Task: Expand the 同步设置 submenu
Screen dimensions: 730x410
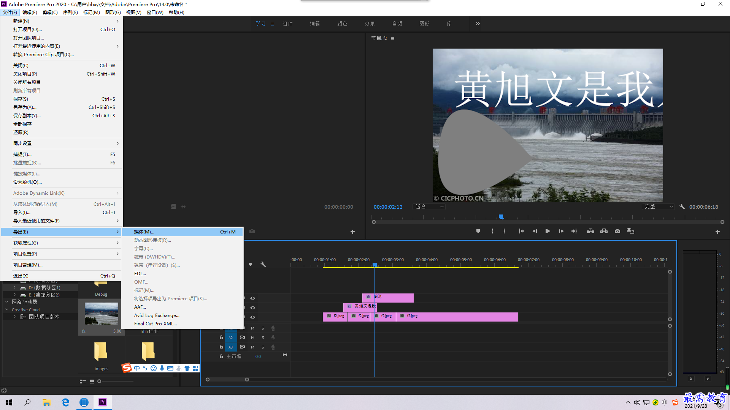Action: pos(61,143)
